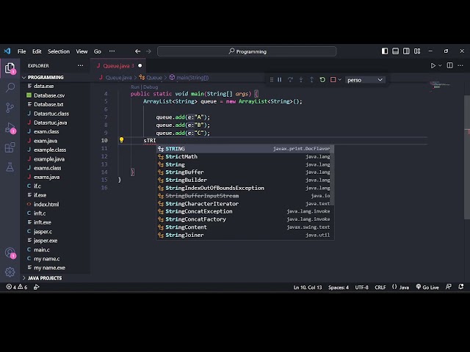Open the Explorer view in activity bar

pos(10,68)
